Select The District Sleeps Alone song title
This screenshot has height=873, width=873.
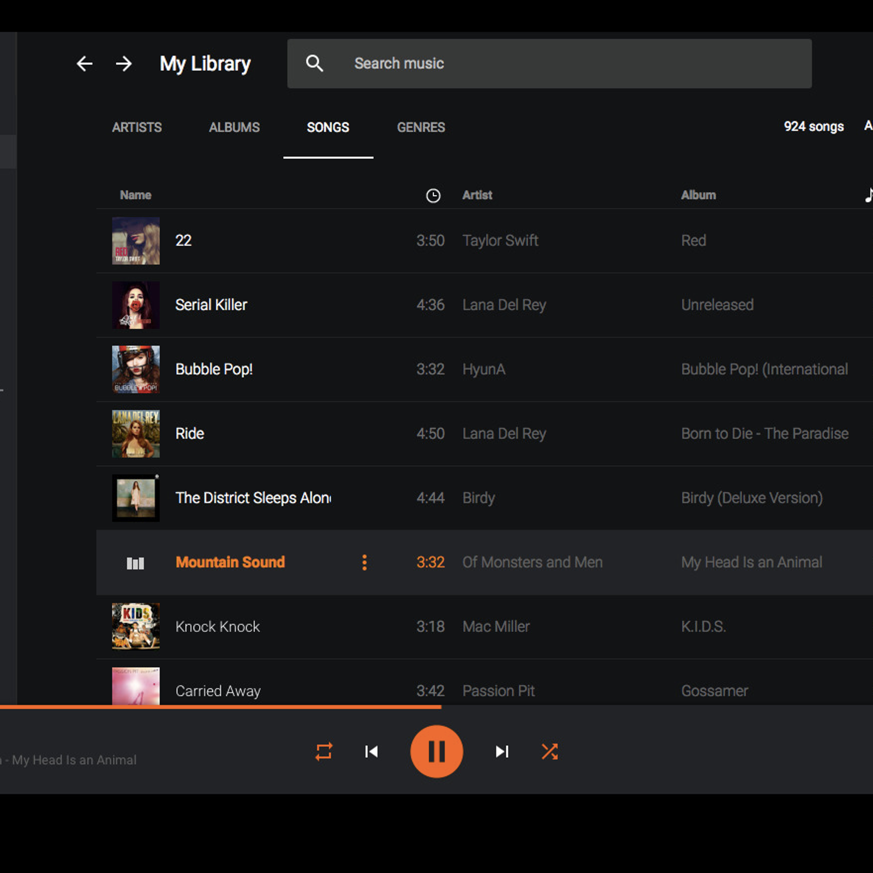click(x=253, y=498)
